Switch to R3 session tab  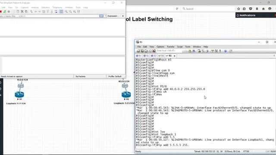pyautogui.click(x=154, y=56)
